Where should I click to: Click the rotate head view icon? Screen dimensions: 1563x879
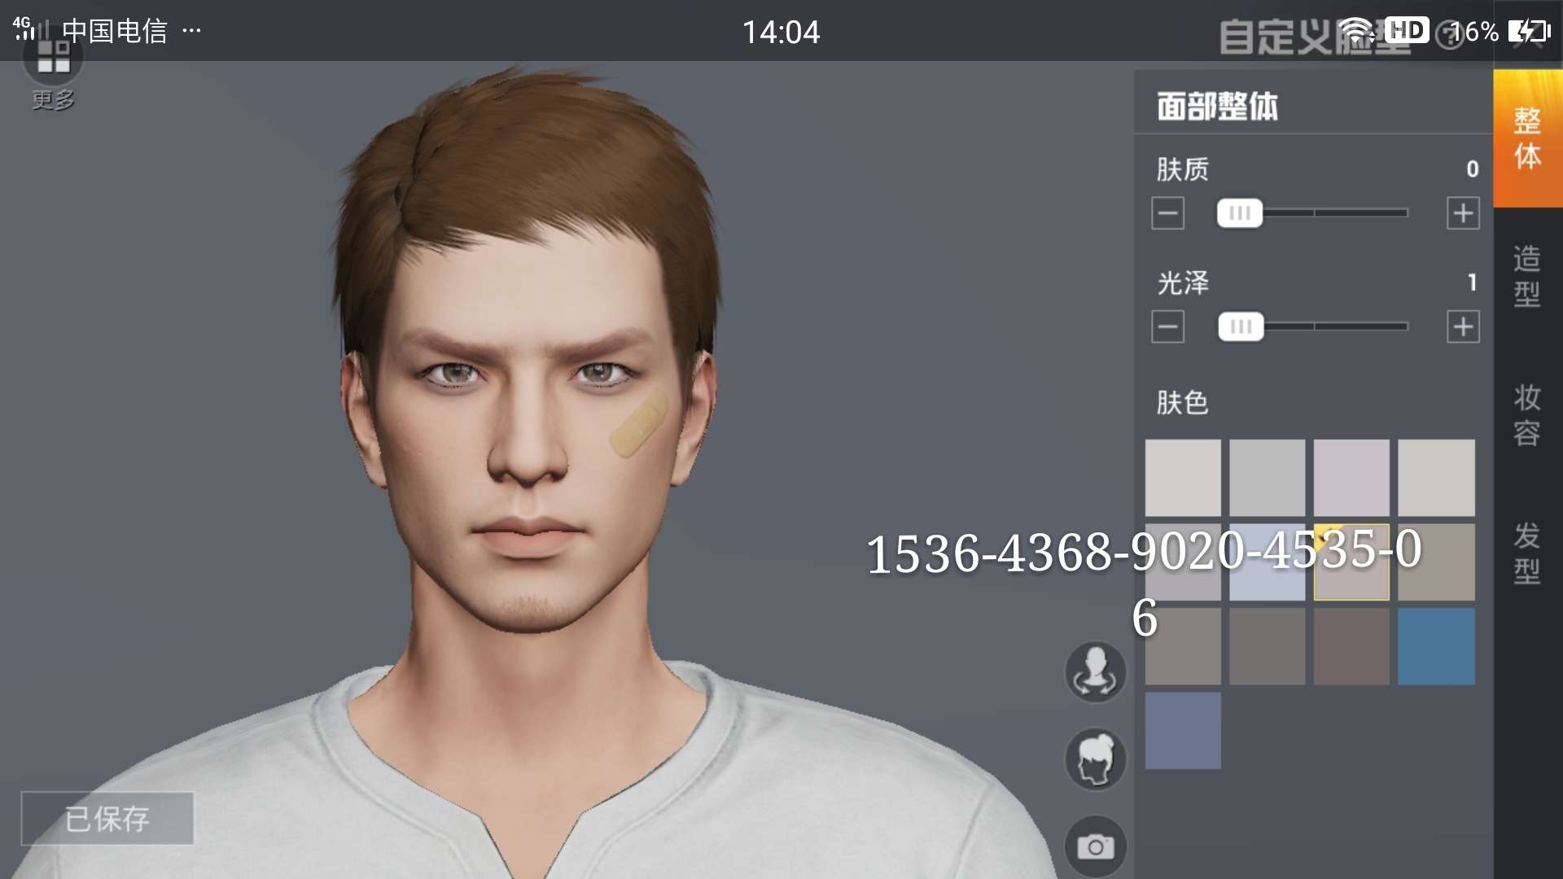[1095, 672]
